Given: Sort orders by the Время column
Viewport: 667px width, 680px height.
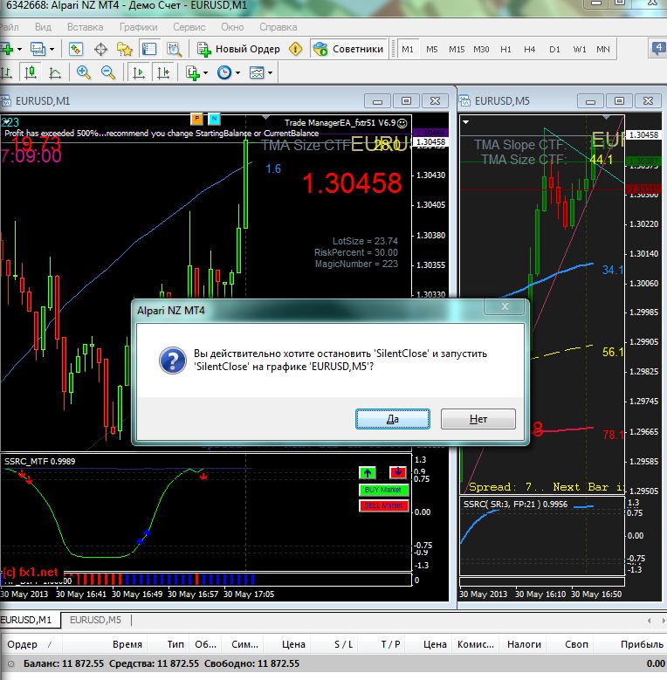Looking at the screenshot, I should [106, 644].
